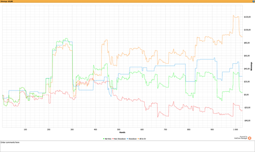Screen dimensions: 255x152
Task: Click the 100 hands x-axis label
Action: [x=25, y=129]
